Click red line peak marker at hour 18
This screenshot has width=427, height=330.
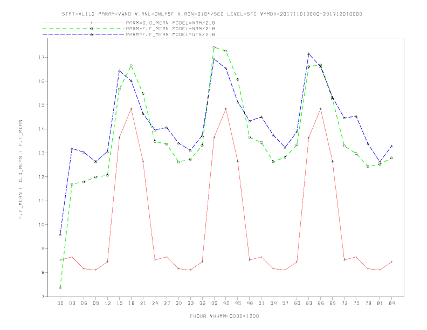pos(131,109)
